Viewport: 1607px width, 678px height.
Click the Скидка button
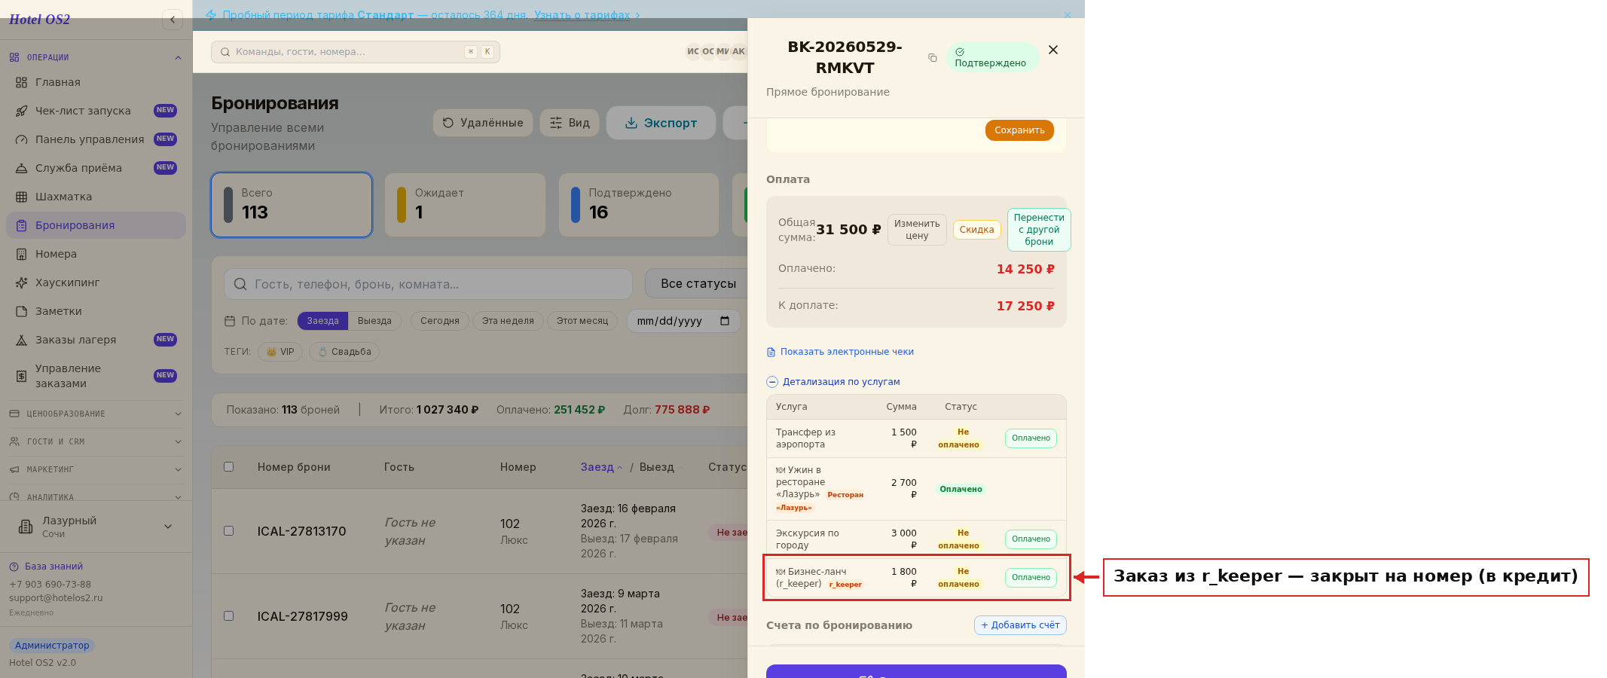coord(977,230)
